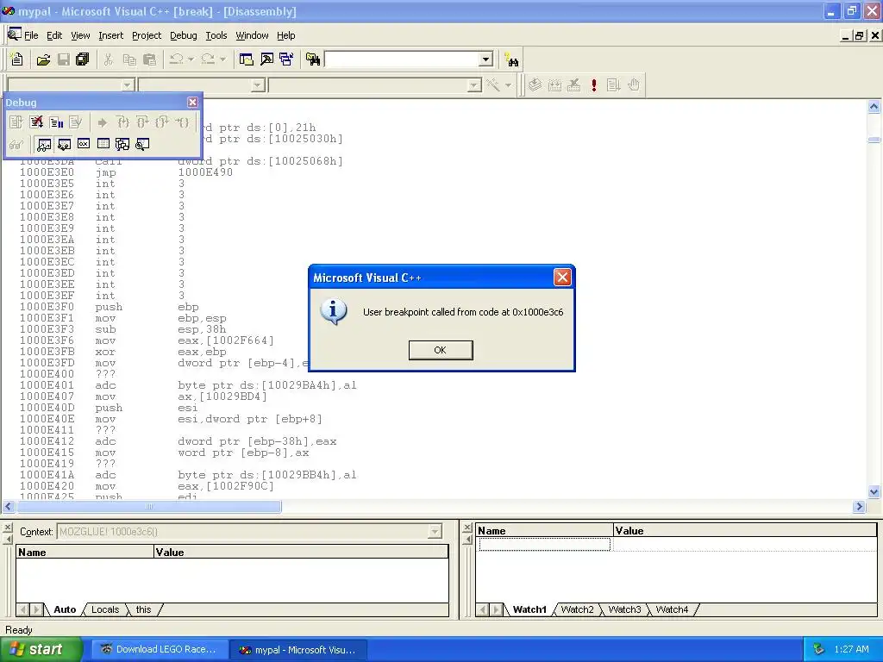Select the 'this' variables tab
The height and width of the screenshot is (662, 883).
click(x=144, y=609)
